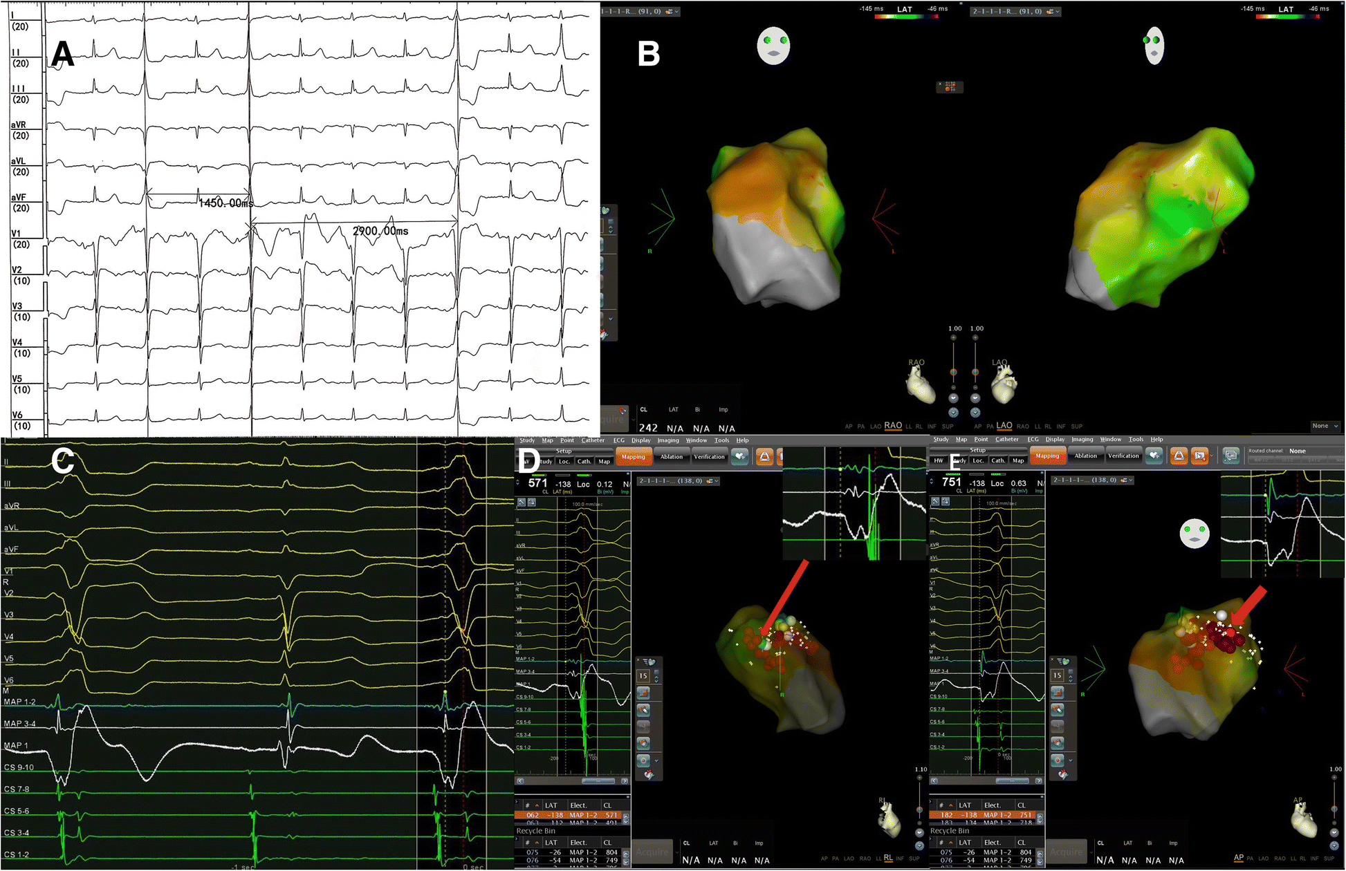Select PA view in panel B right view bar

point(990,427)
